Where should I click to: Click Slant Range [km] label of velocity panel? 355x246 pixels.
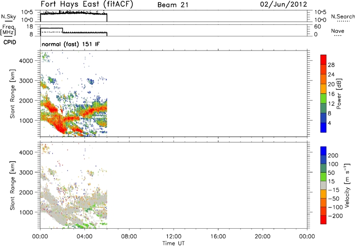pyautogui.click(x=12, y=186)
